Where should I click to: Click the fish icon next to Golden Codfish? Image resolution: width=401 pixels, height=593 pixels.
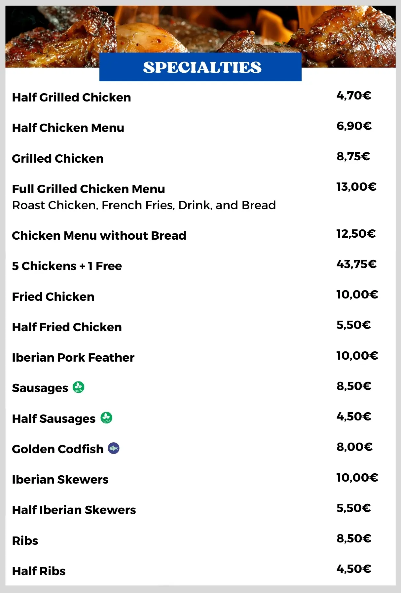point(114,448)
